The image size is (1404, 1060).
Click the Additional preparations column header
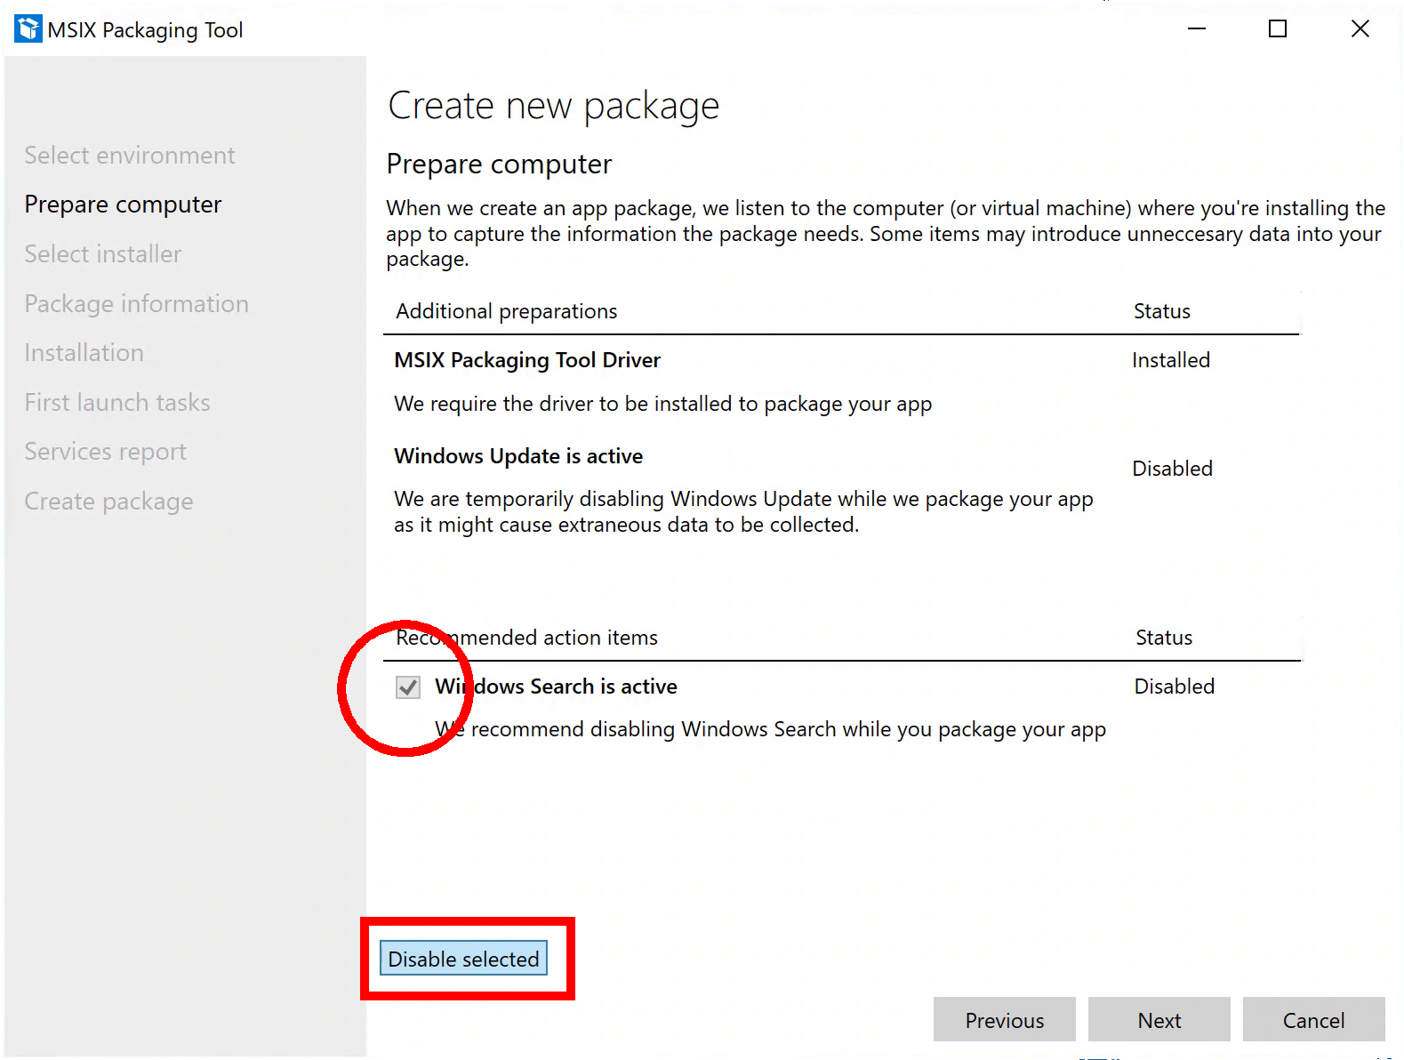pyautogui.click(x=506, y=311)
